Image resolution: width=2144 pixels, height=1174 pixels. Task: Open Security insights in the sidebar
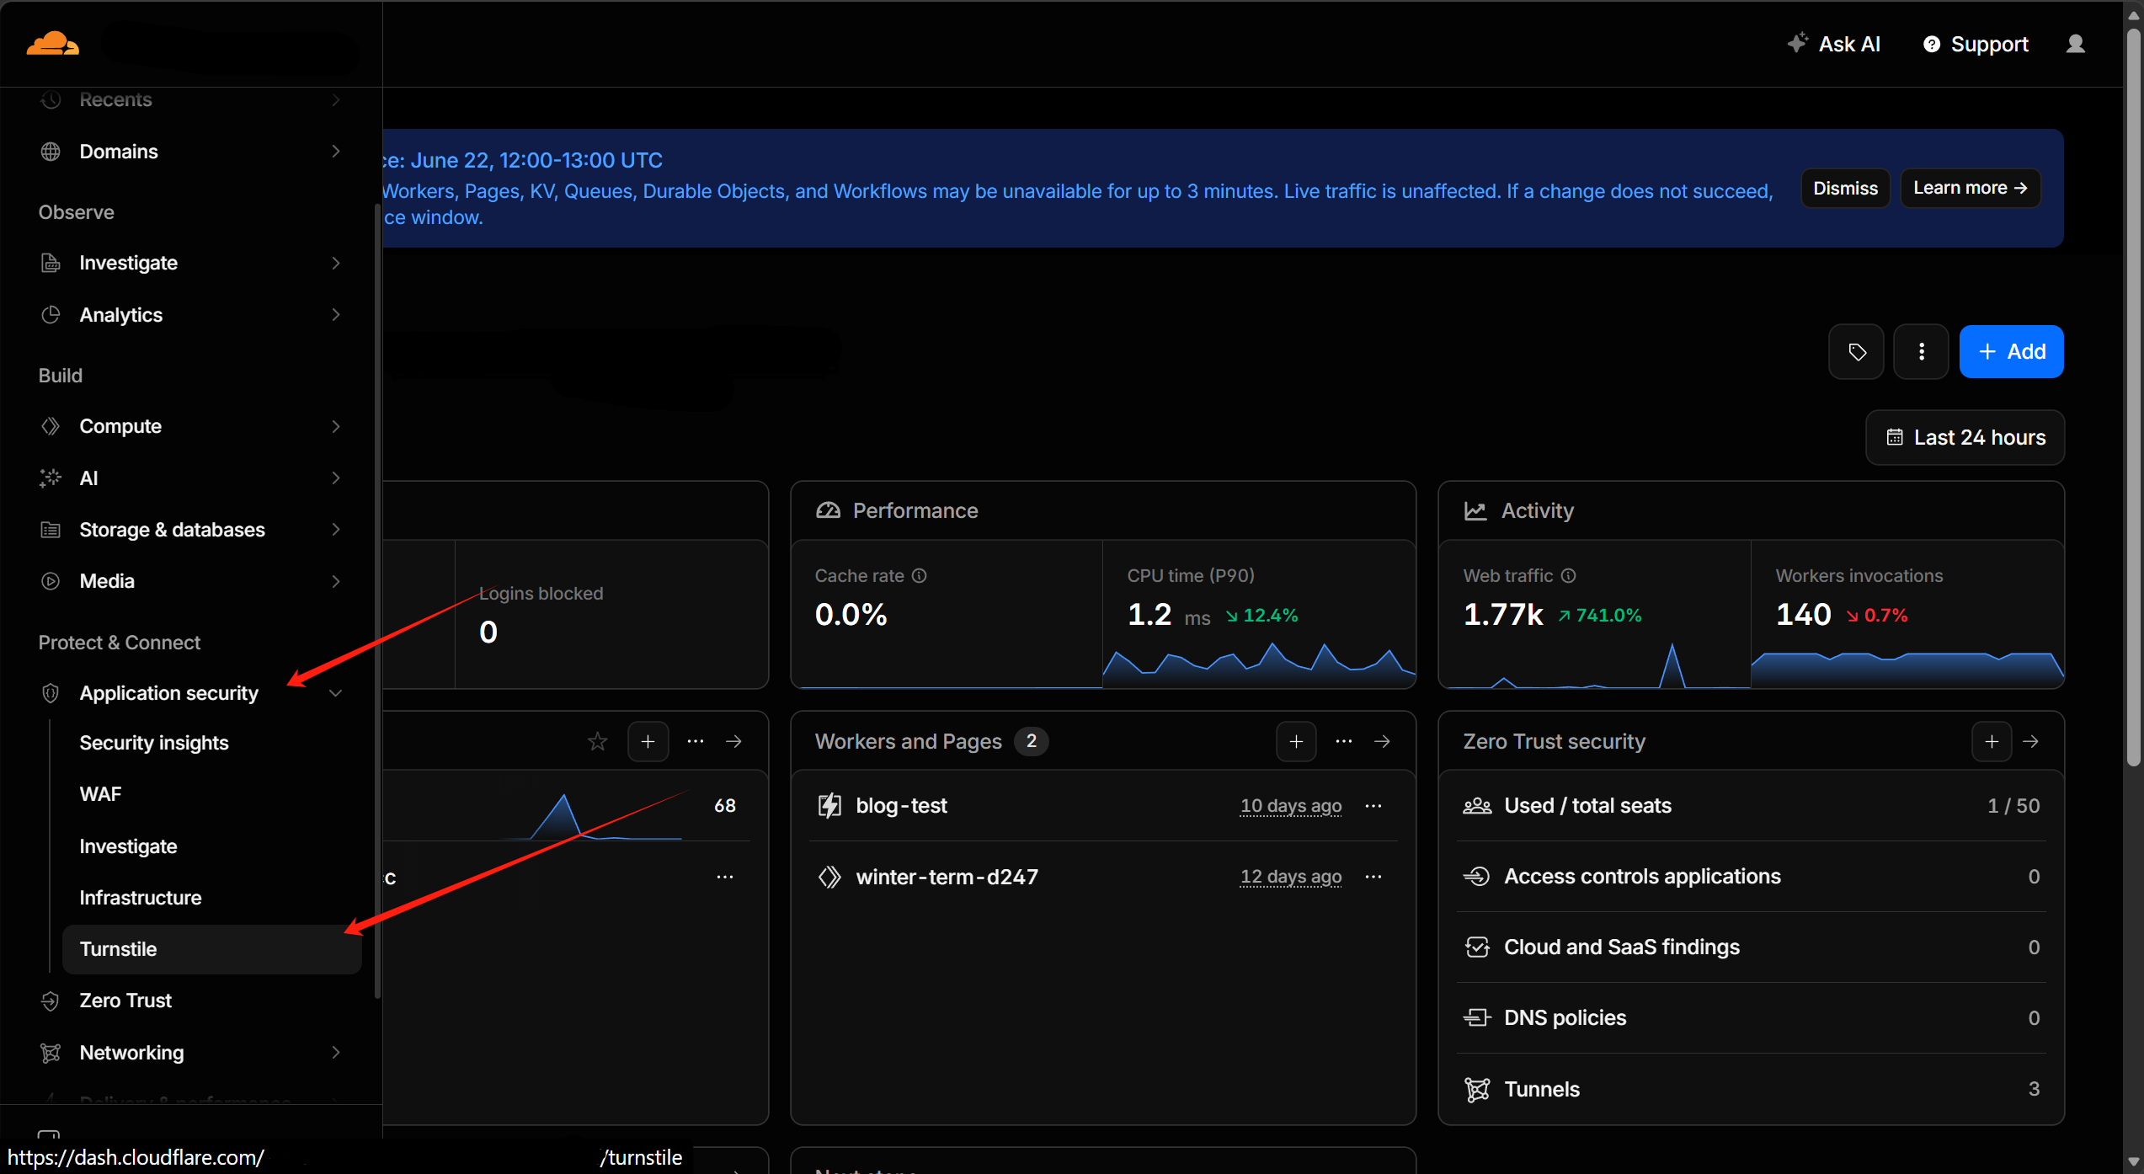154,743
